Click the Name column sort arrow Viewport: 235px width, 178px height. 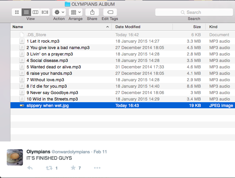pos(107,27)
